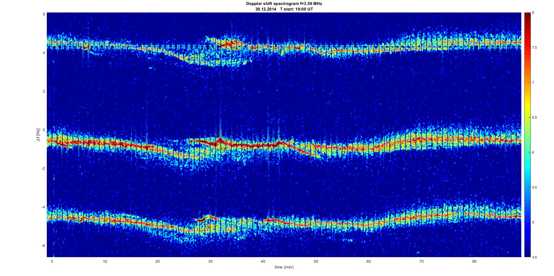Image resolution: width=554 pixels, height=276 pixels.
Task: Click the x-axis tick label '50'
Action: tap(316, 261)
